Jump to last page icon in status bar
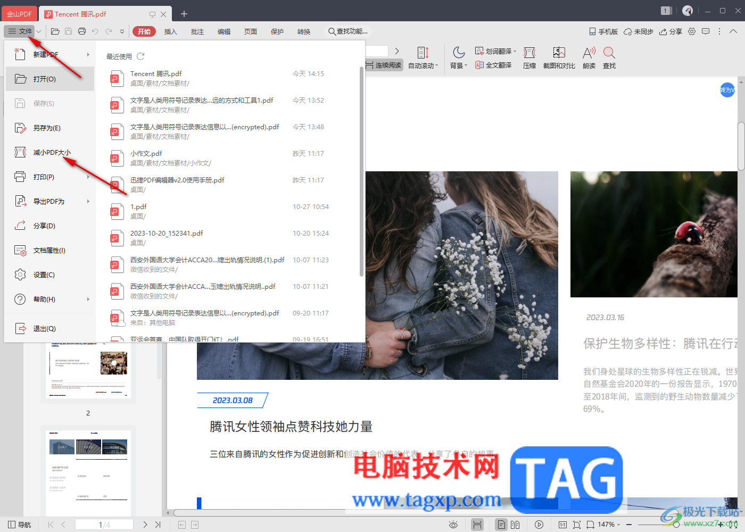Viewport: 745px width, 532px height. click(158, 525)
